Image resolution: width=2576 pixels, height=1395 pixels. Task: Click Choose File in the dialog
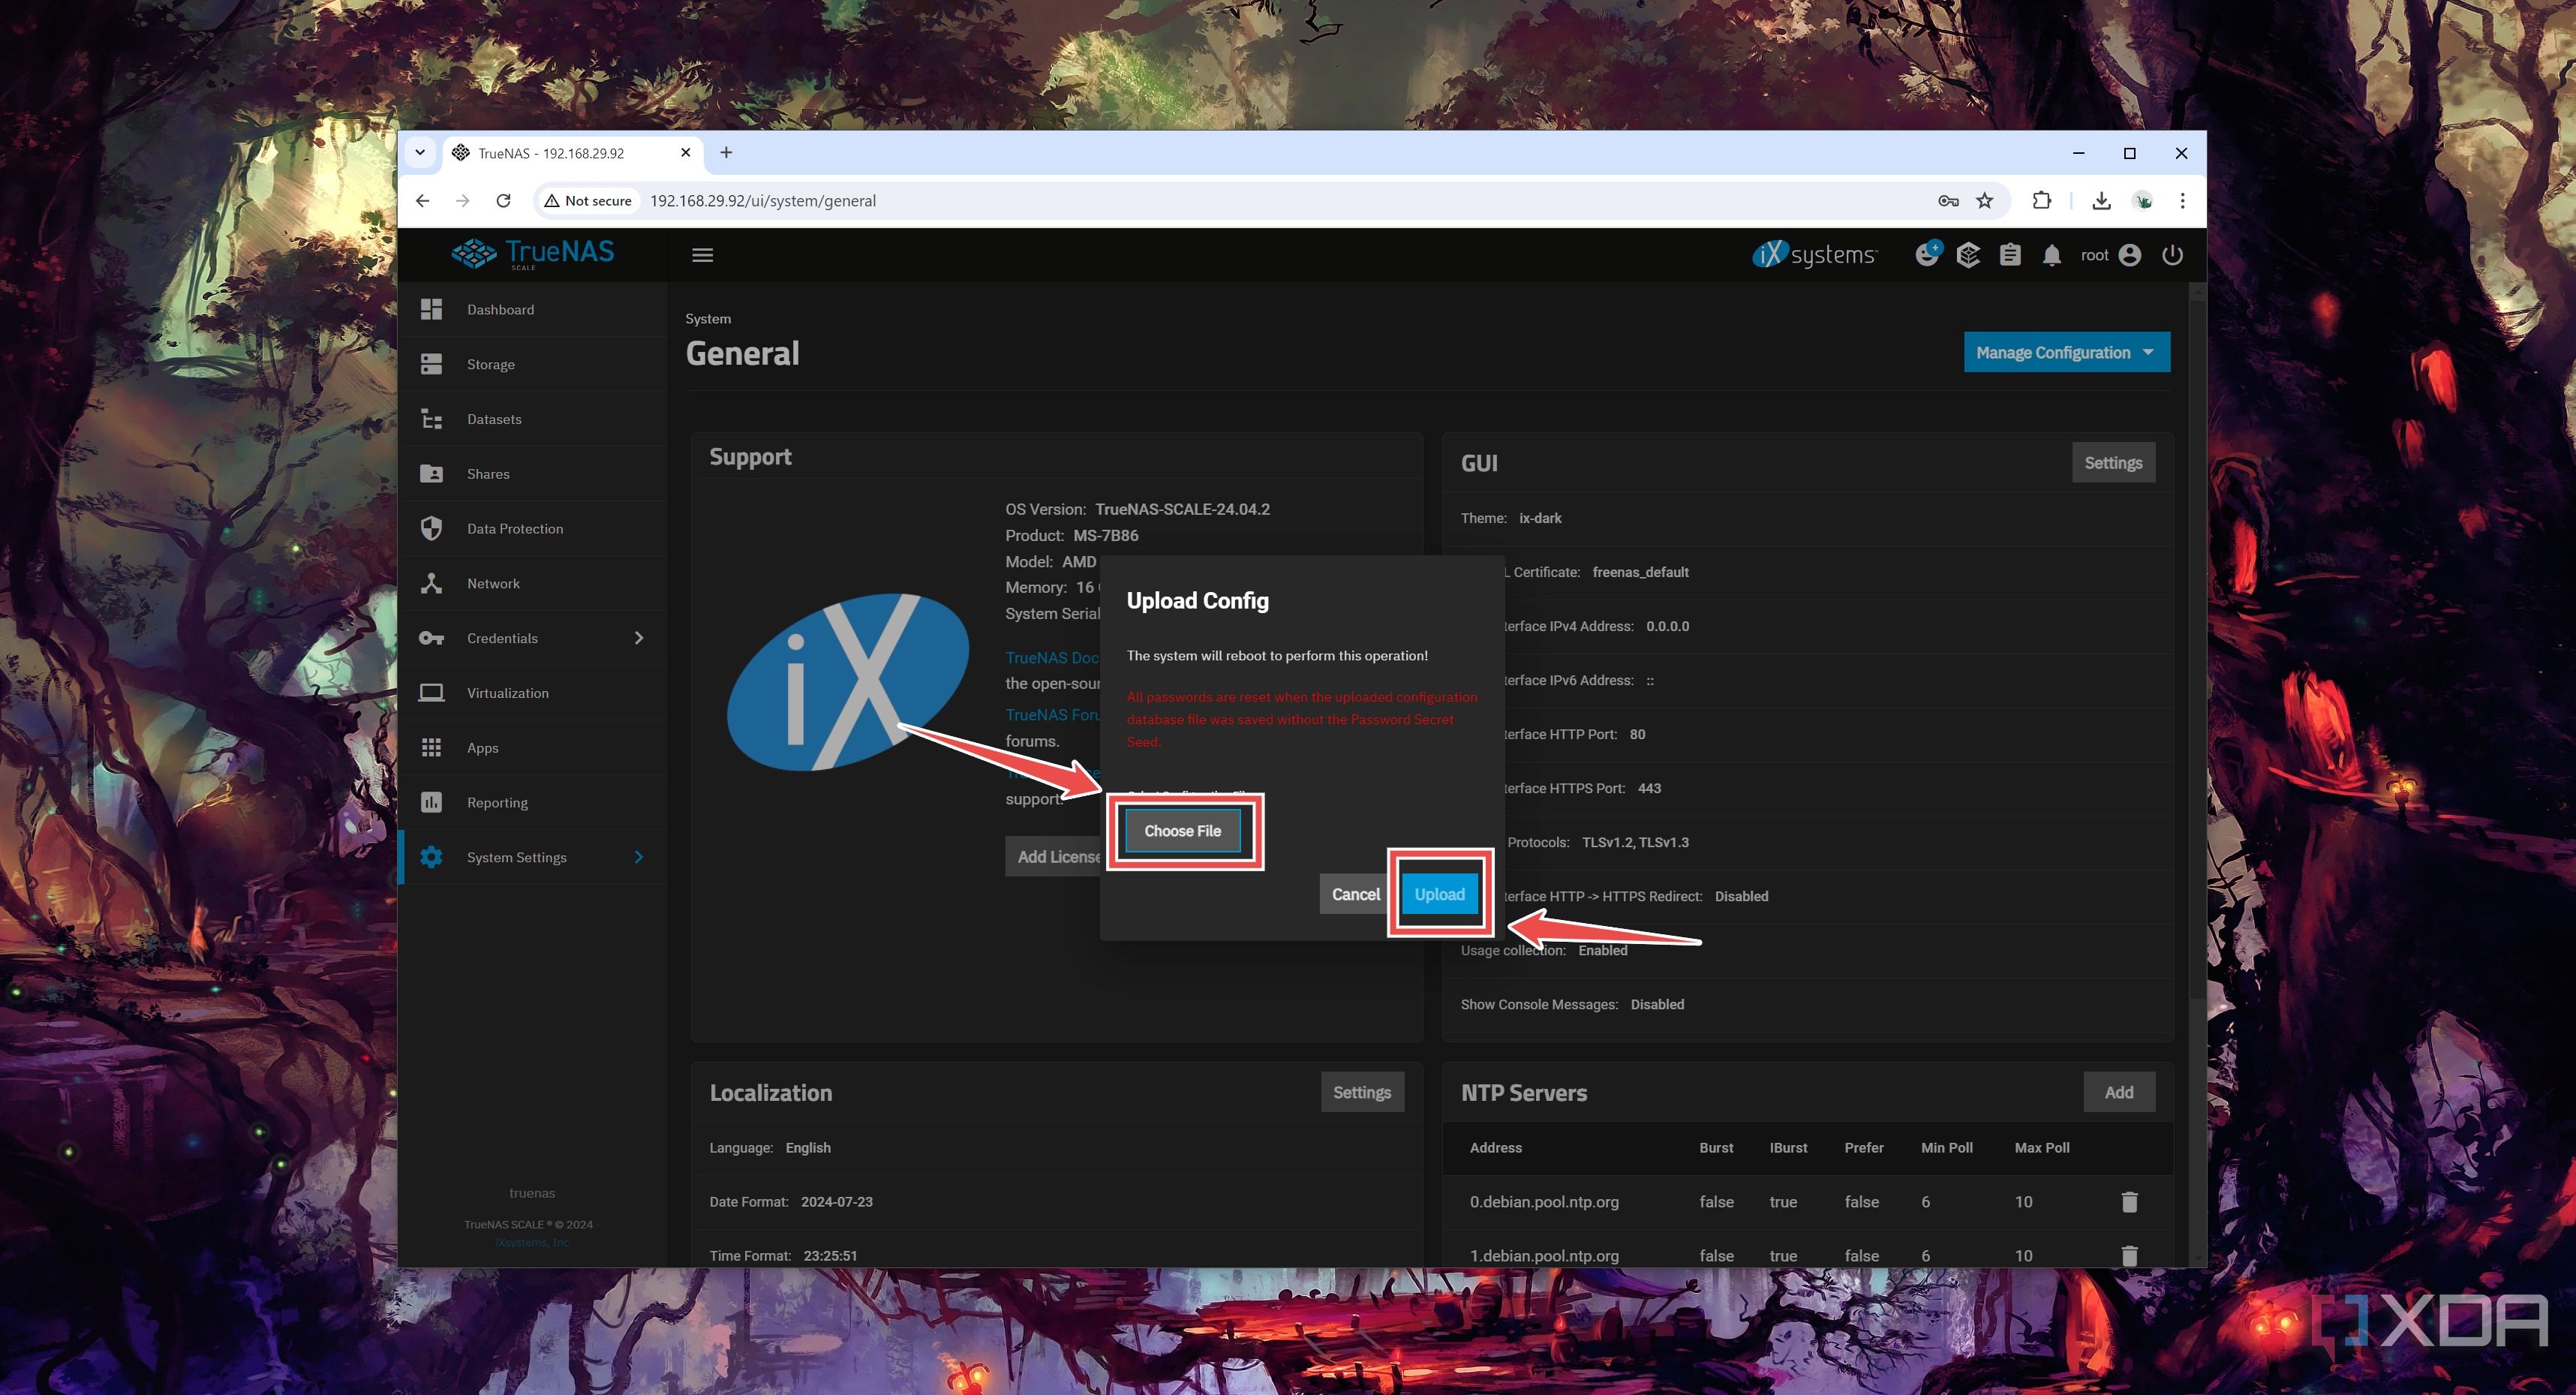point(1183,830)
